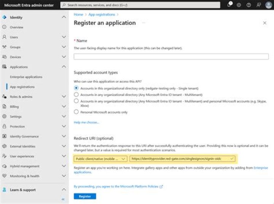
Task: Open Hybrid management menu item
Action: [25, 166]
